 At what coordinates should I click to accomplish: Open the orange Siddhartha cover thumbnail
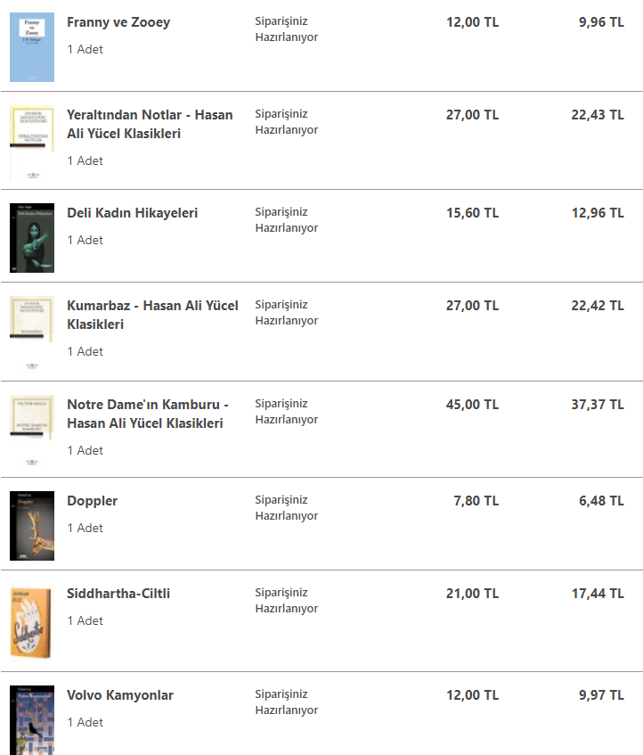[x=31, y=623]
